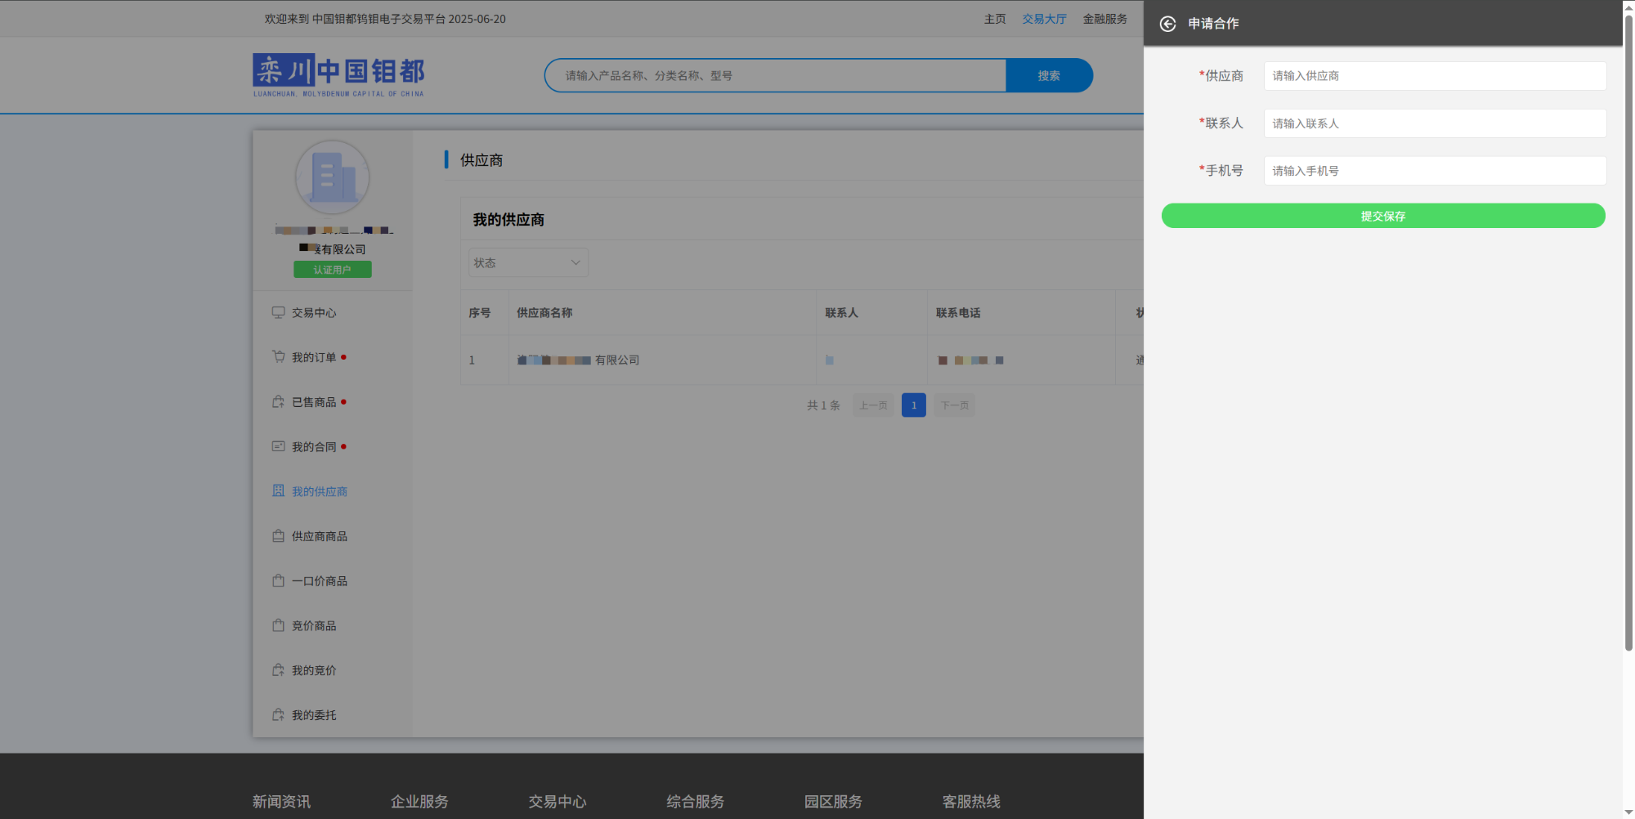Click the 我的合同 contract icon
The height and width of the screenshot is (819, 1635).
click(278, 446)
